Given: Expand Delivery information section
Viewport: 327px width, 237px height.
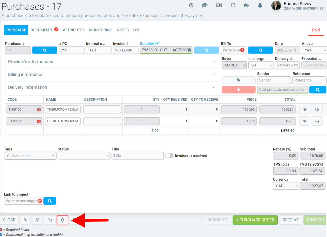Looking at the screenshot, I should pyautogui.click(x=112, y=87).
